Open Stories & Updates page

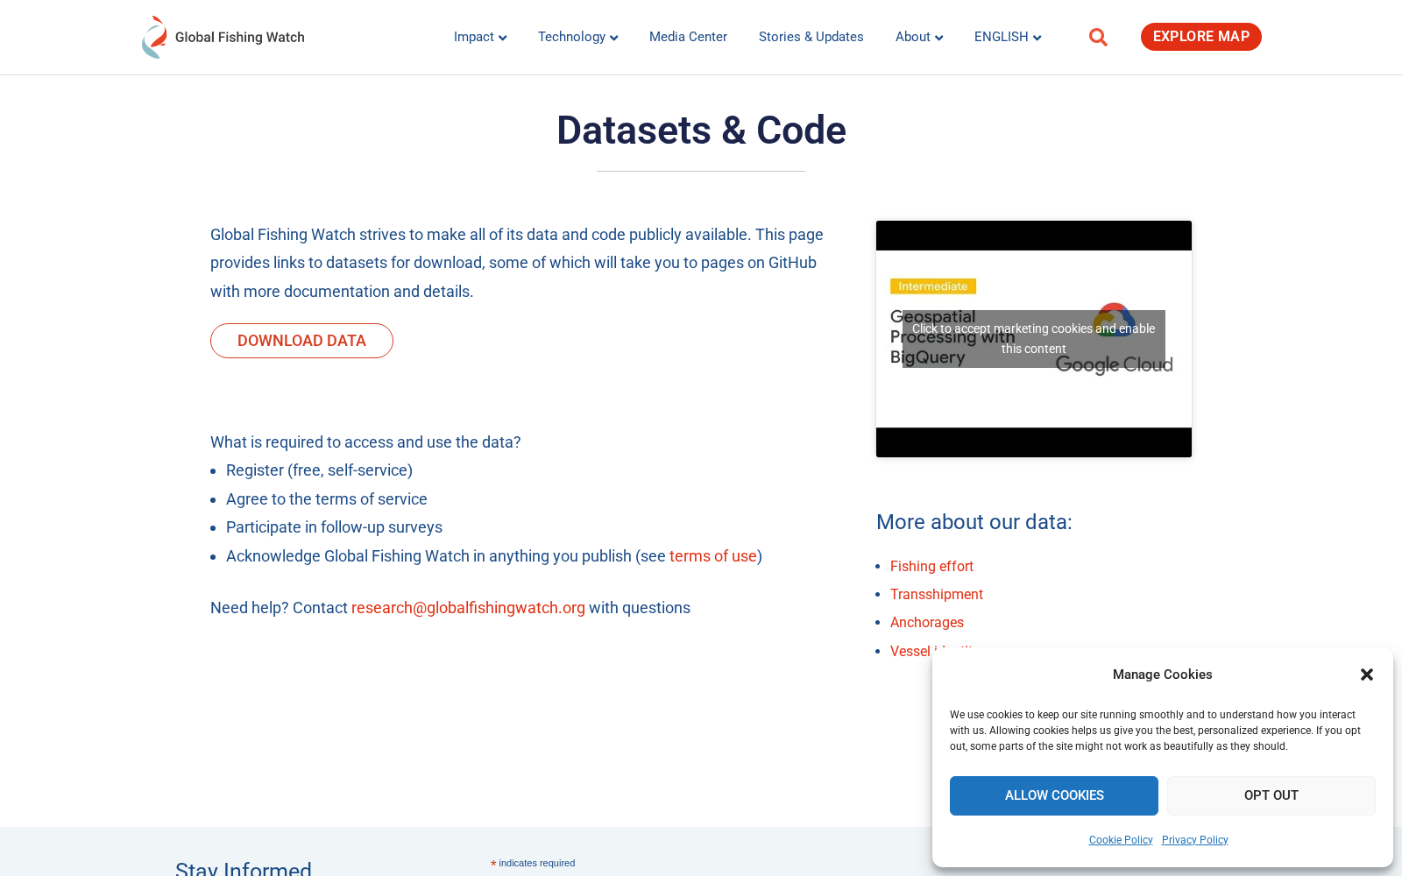[811, 37]
